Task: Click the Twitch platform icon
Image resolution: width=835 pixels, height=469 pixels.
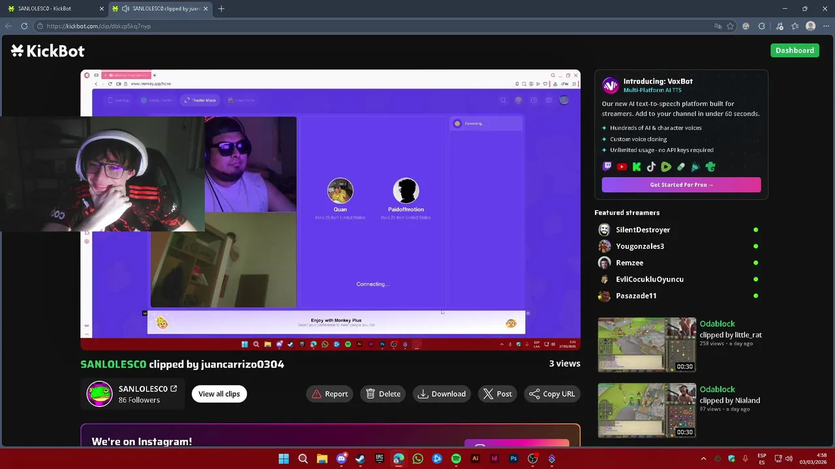Action: point(607,167)
